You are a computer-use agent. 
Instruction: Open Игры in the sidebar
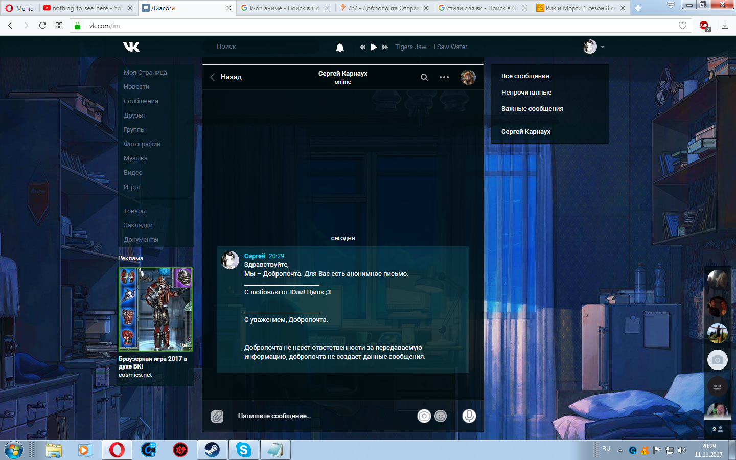point(131,187)
